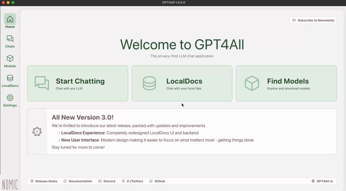Click the database icon on the LocalDocs card
The image size is (346, 191).
point(150,83)
